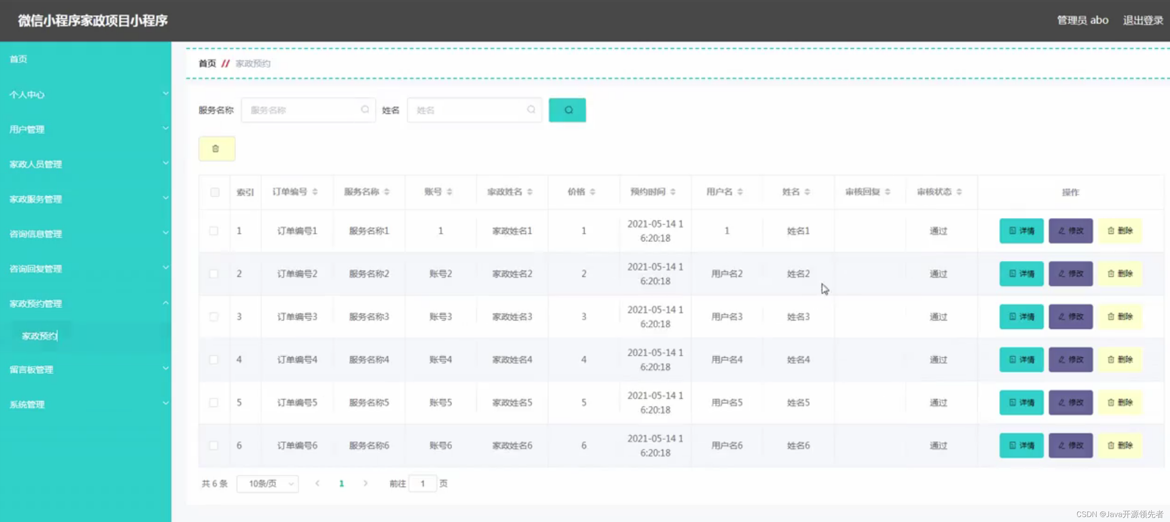Click 退出登录 in the top bar
The width and height of the screenshot is (1170, 522).
pos(1142,20)
